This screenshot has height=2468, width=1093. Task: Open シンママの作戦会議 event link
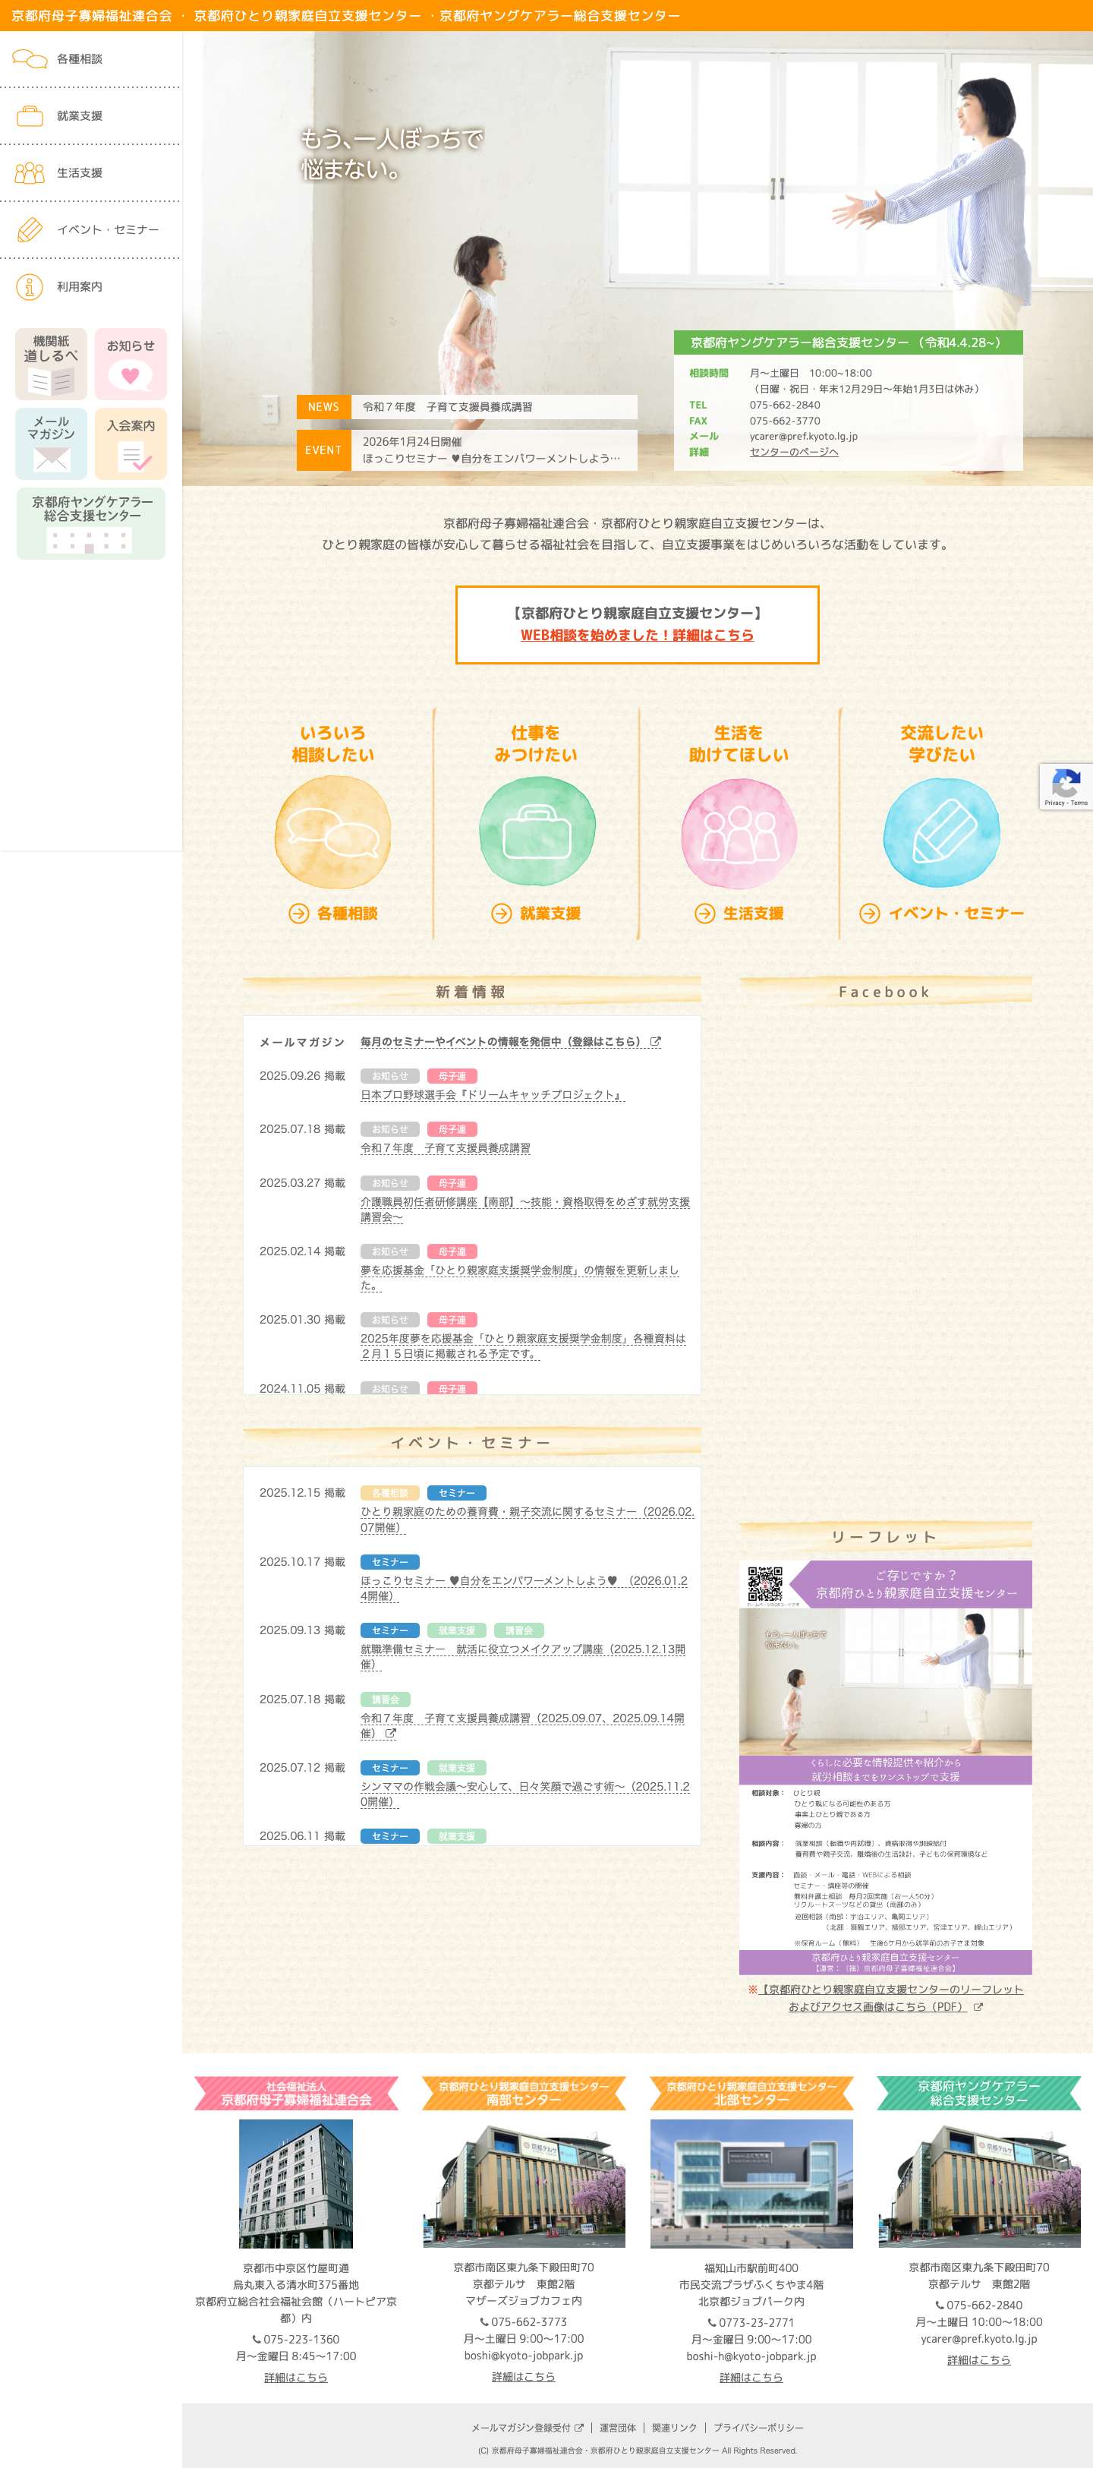coord(525,1794)
